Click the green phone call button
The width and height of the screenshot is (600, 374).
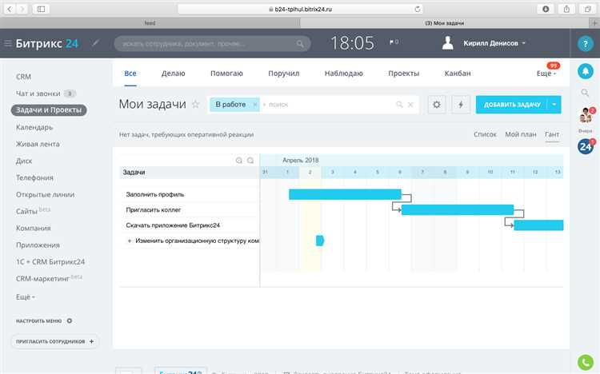pos(585,362)
